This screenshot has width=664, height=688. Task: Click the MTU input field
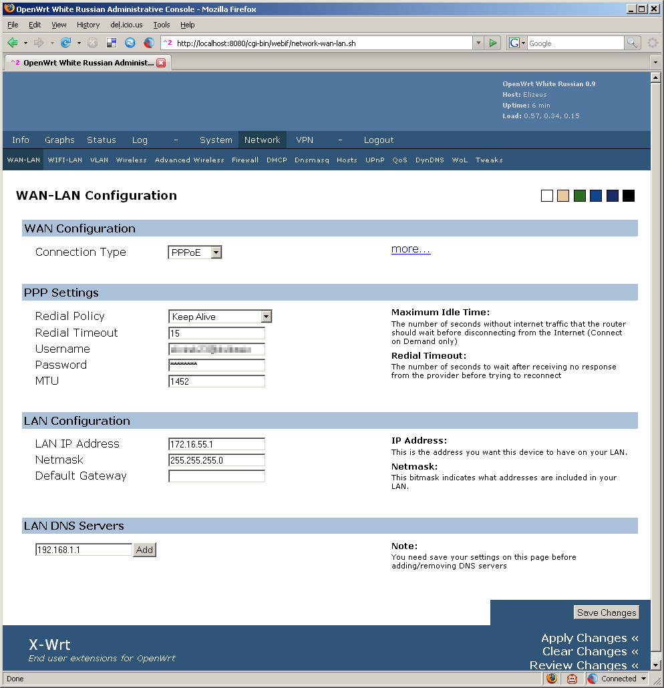pyautogui.click(x=217, y=381)
